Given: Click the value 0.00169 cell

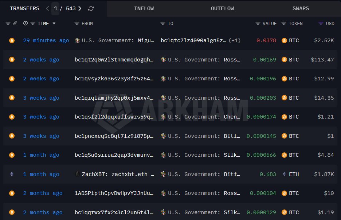Looking at the screenshot, I should pos(264,60).
